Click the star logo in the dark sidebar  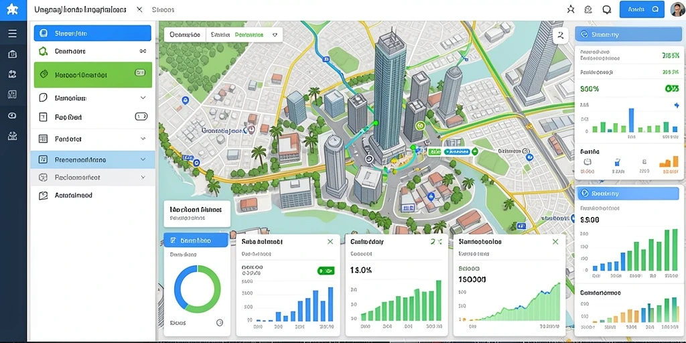click(x=13, y=9)
